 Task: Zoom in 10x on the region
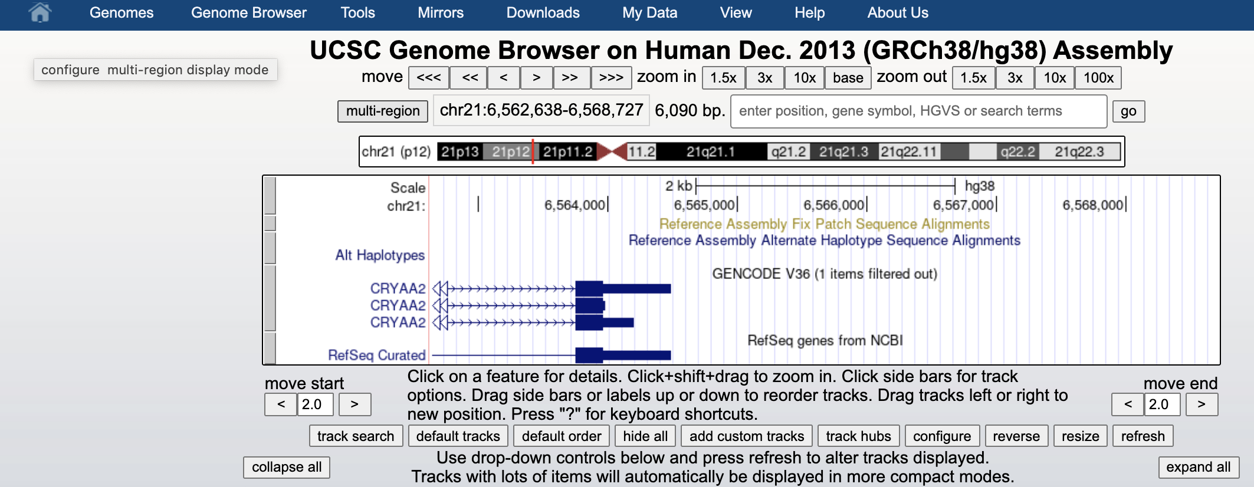[804, 78]
